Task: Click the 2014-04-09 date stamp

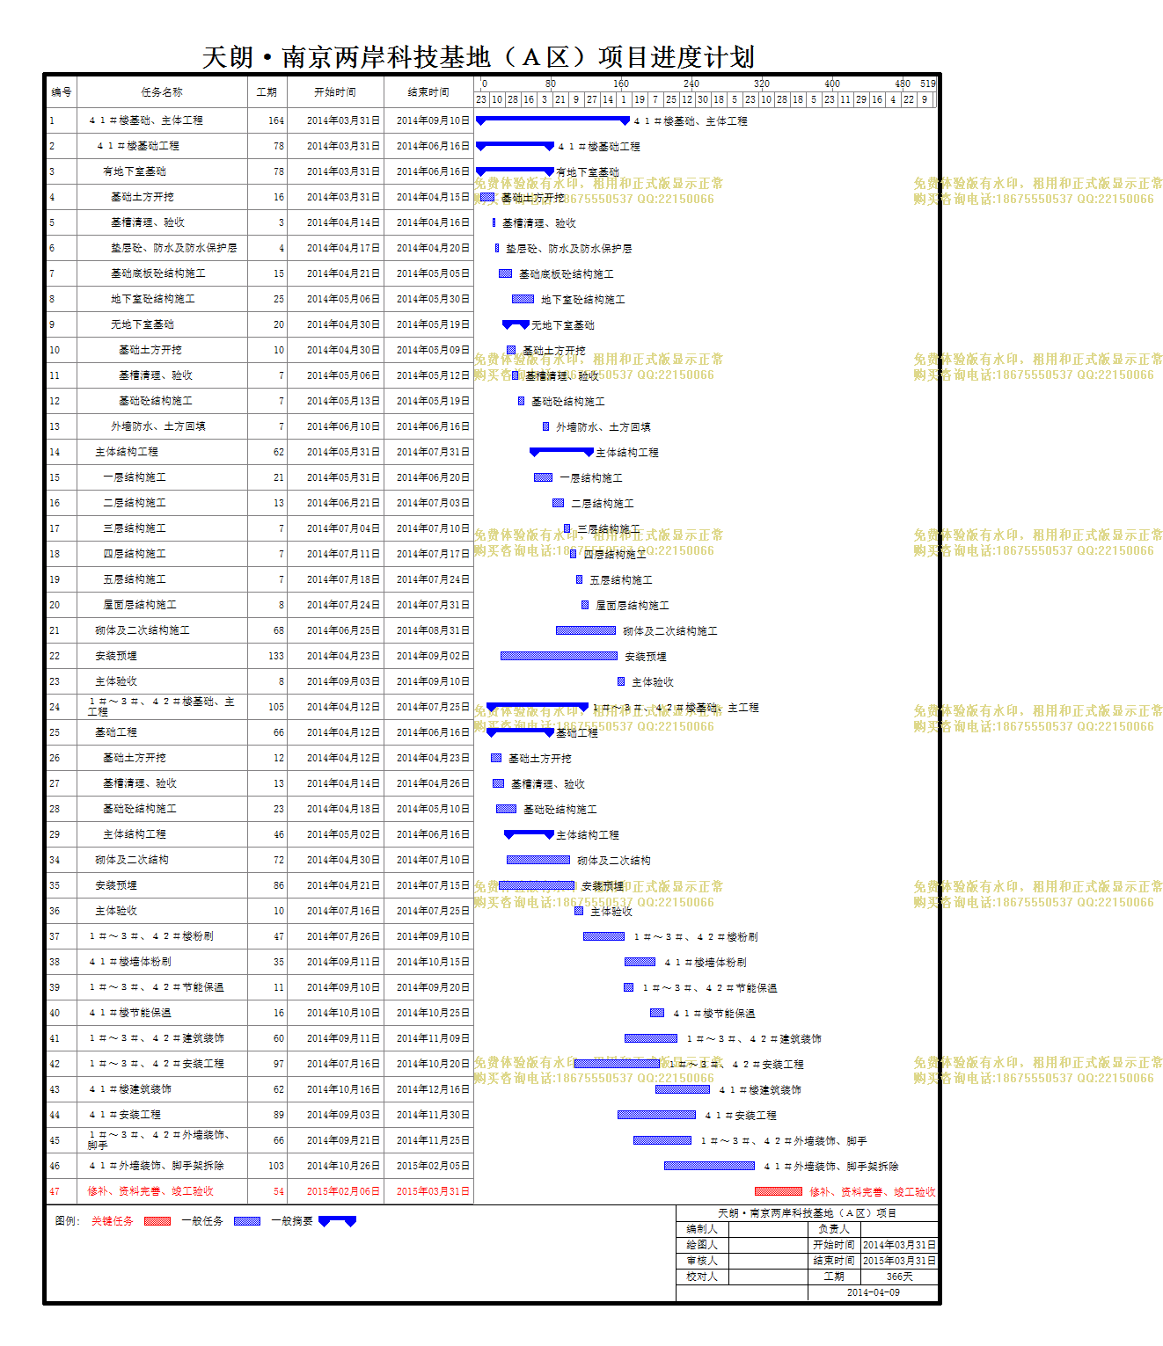Action: [873, 1292]
